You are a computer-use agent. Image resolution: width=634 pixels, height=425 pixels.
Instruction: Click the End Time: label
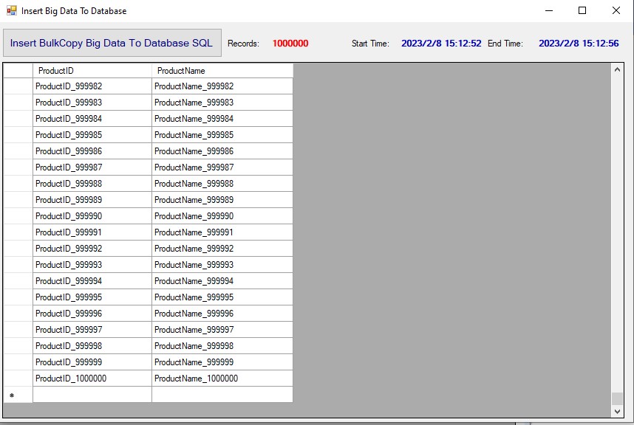point(505,44)
